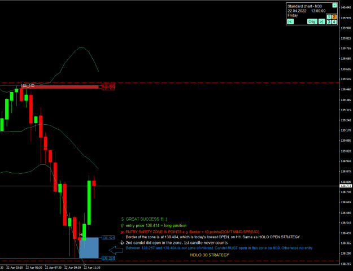This screenshot has width=353, height=271.
Task: Select the Hilo_HO label on red zone
Action: coord(28,86)
